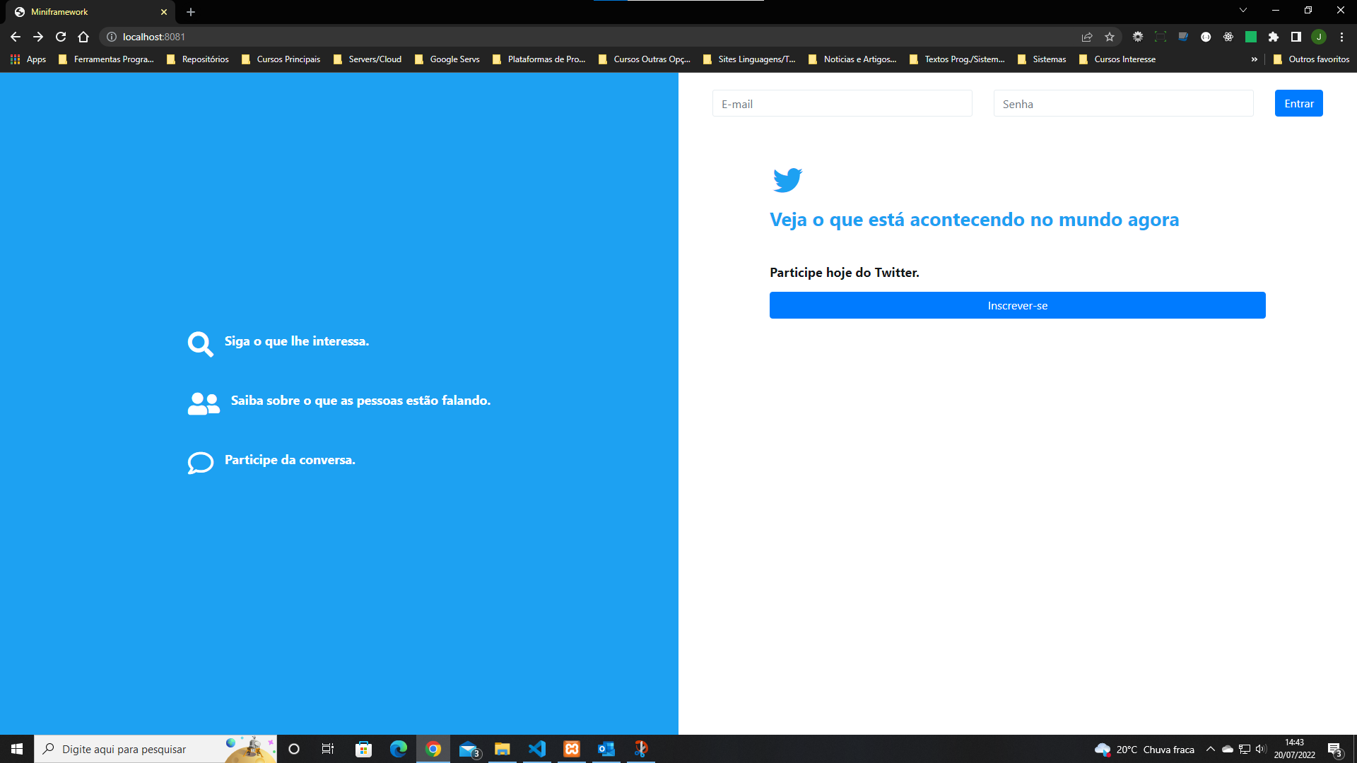Screen dimensions: 1357x763
Task: Click the 'Saiba sobre o que as pessoas' text
Action: click(x=360, y=401)
